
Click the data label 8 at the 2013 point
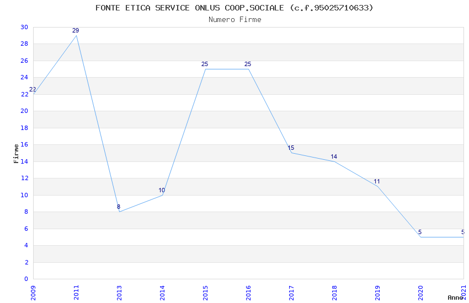coord(119,207)
